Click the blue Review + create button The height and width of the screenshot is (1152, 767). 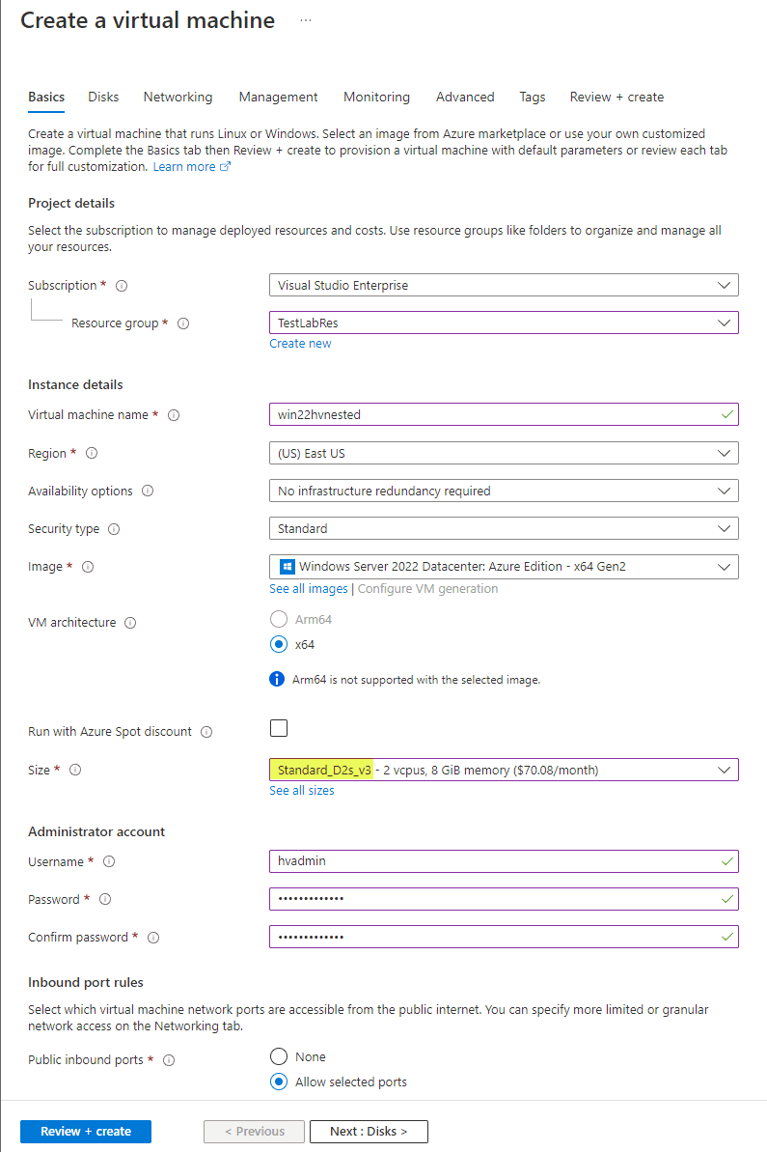pyautogui.click(x=86, y=1132)
